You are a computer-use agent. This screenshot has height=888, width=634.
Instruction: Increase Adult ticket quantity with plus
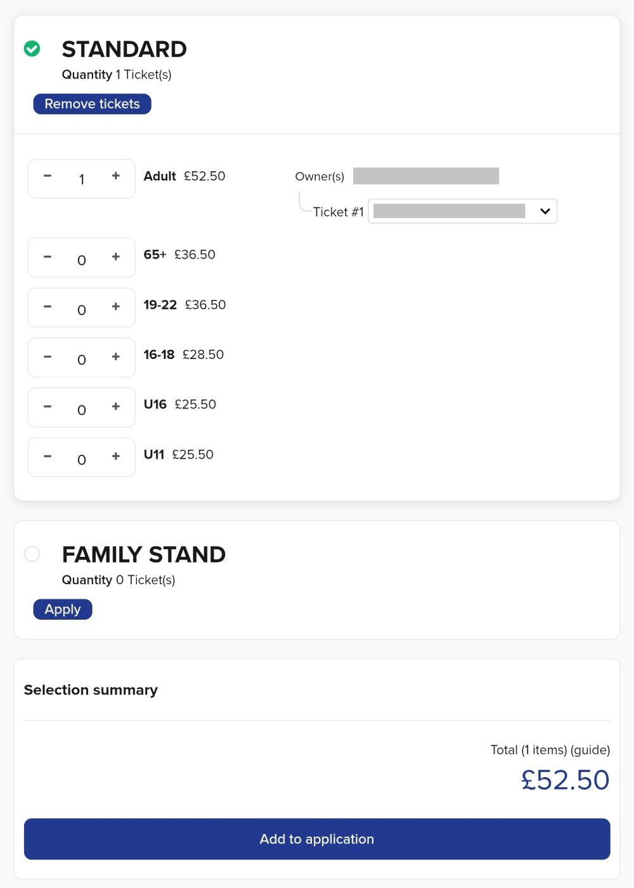click(x=115, y=176)
